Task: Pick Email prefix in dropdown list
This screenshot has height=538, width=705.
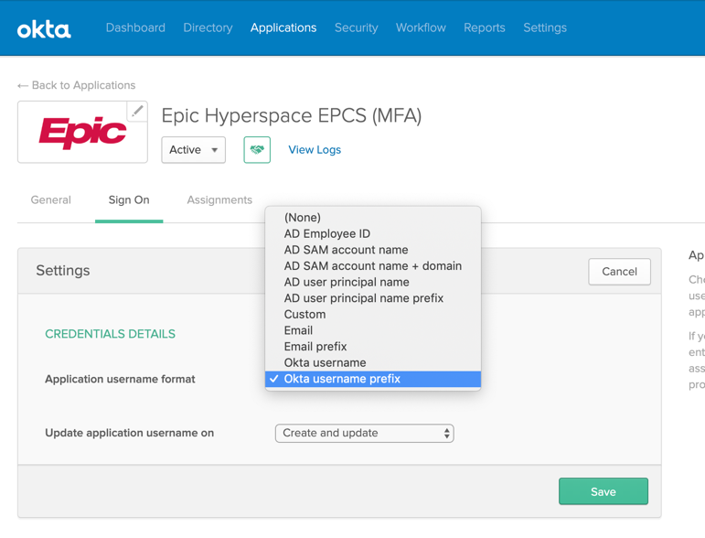Action: tap(315, 347)
